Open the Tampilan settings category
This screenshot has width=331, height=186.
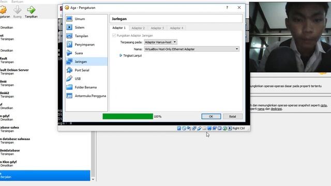coord(86,36)
